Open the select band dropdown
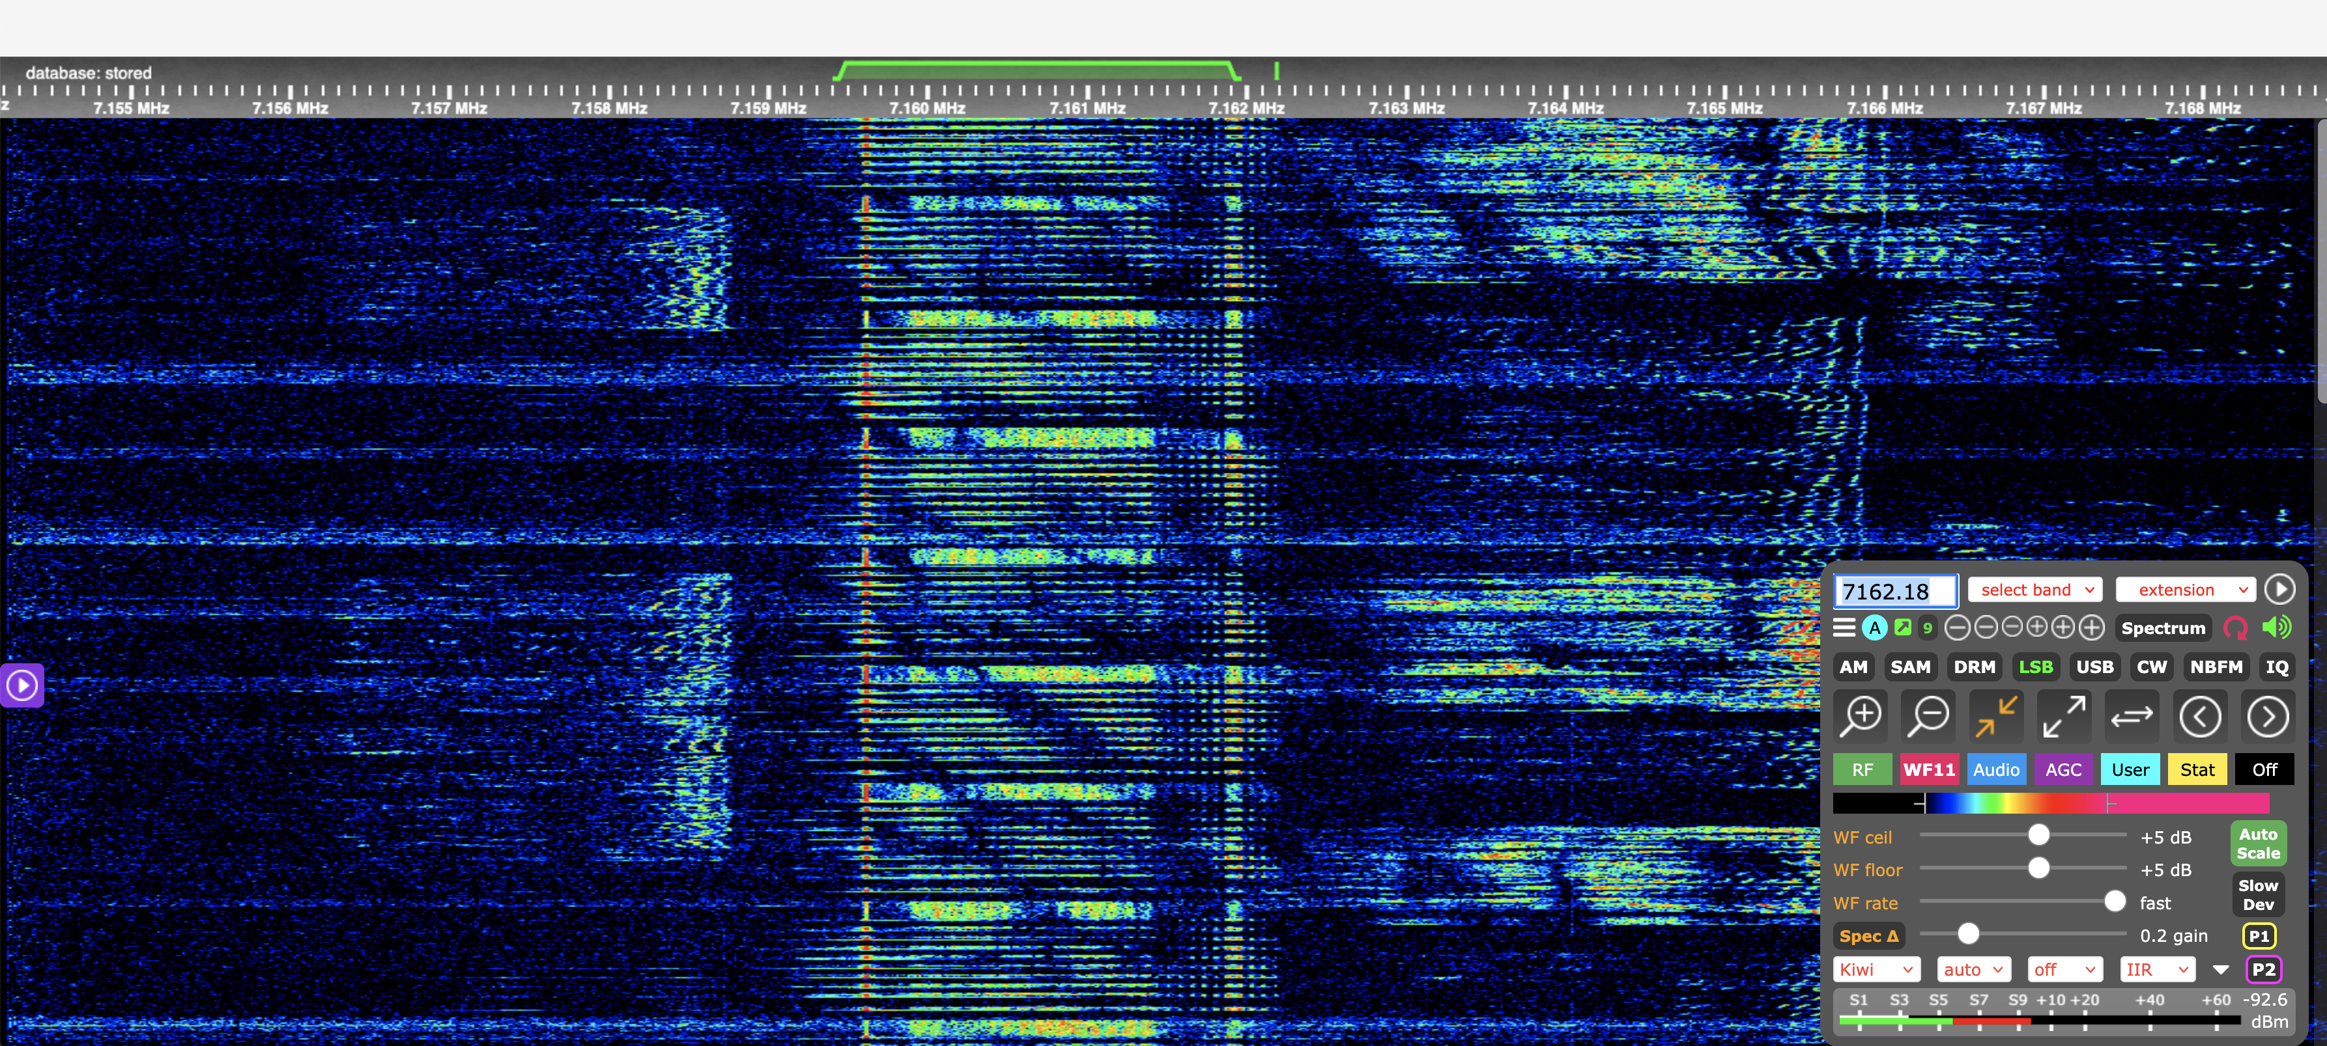This screenshot has height=1046, width=2327. click(x=2035, y=589)
